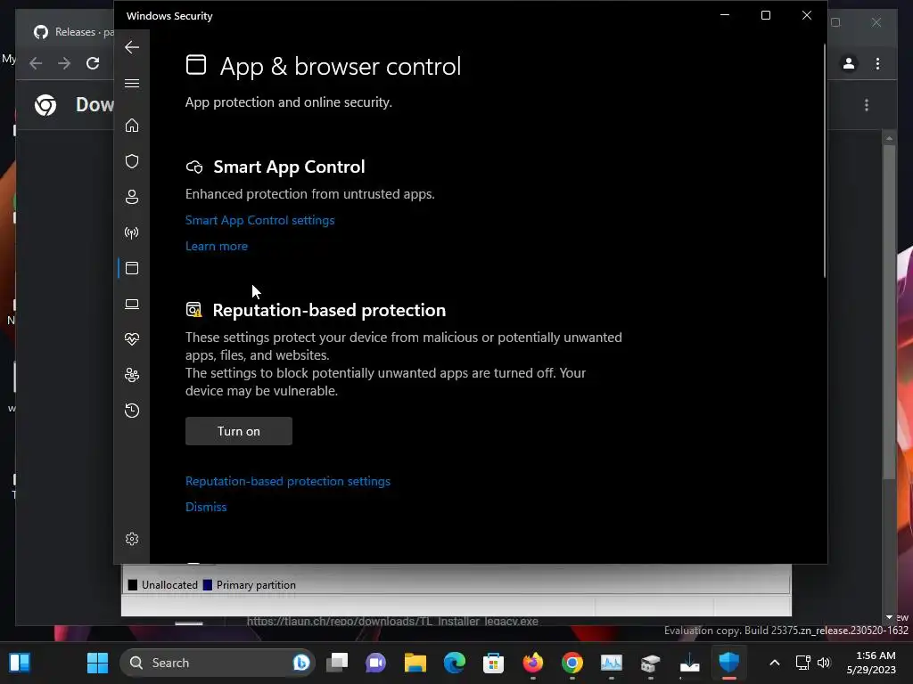Open Chat app on taskbar
The width and height of the screenshot is (913, 684).
376,663
